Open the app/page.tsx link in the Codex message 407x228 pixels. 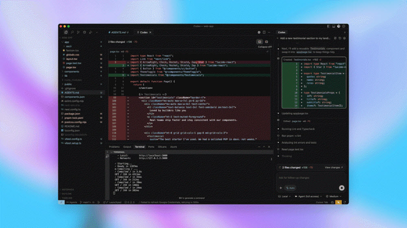(304, 52)
